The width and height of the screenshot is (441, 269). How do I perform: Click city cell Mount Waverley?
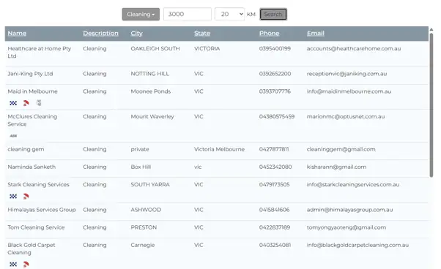pyautogui.click(x=152, y=117)
